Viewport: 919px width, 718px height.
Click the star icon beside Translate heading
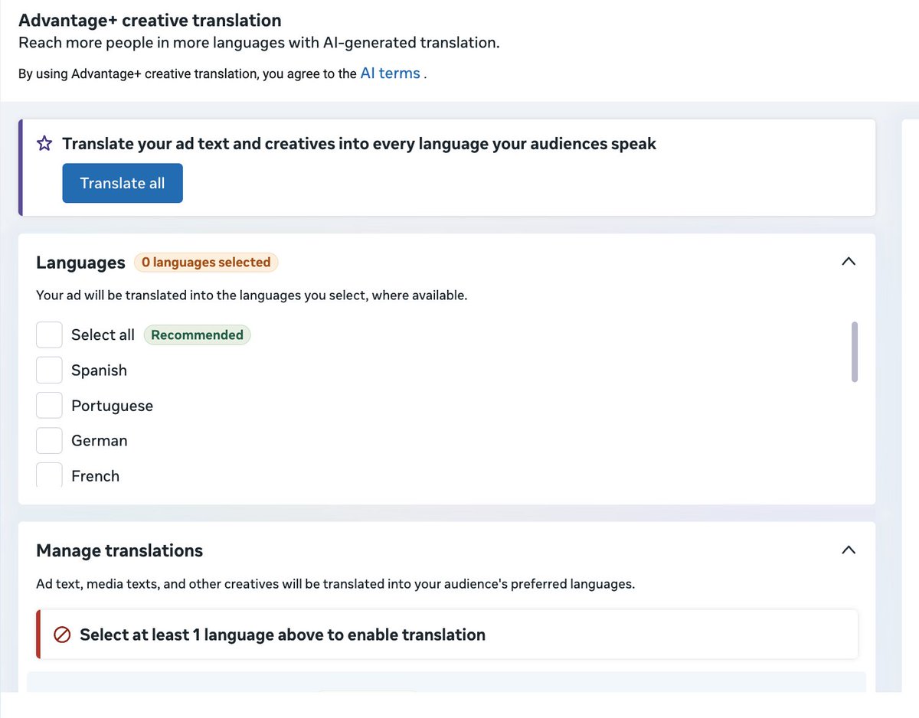point(45,144)
